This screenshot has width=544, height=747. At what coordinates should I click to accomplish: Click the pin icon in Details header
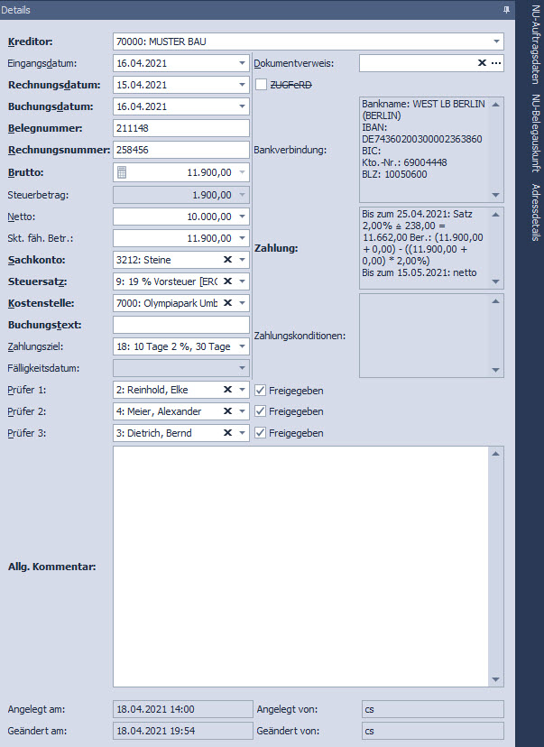click(x=506, y=9)
